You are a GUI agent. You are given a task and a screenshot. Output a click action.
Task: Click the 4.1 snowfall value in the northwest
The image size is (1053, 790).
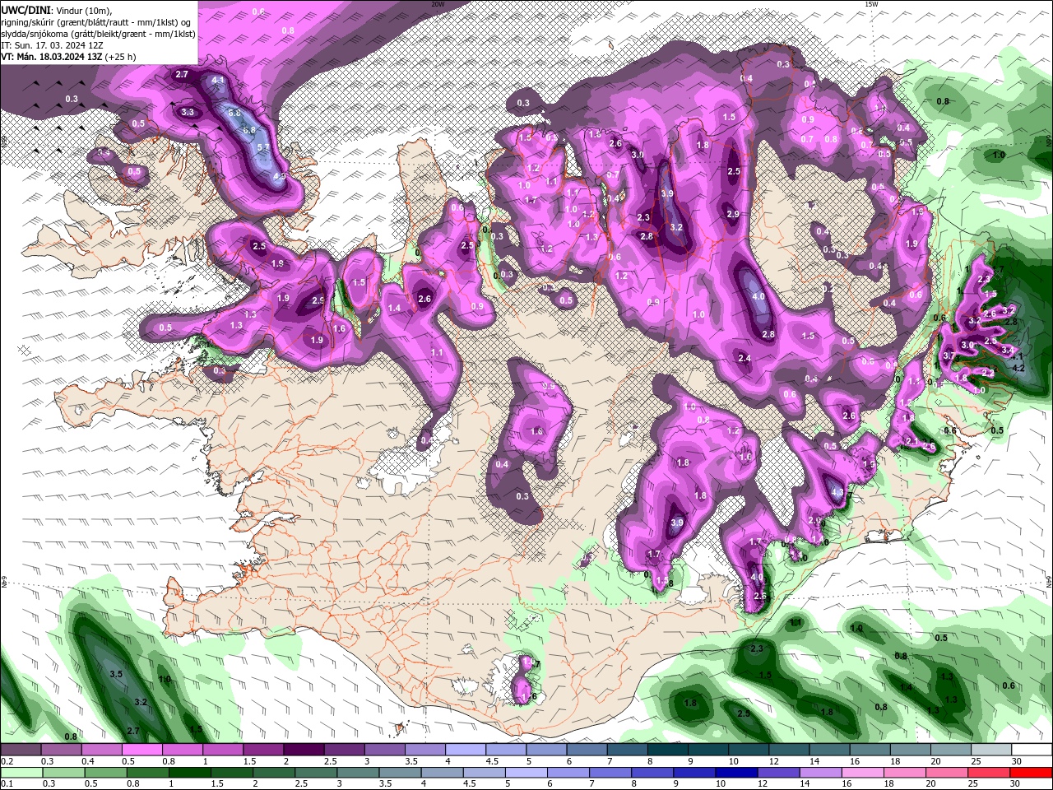click(218, 80)
